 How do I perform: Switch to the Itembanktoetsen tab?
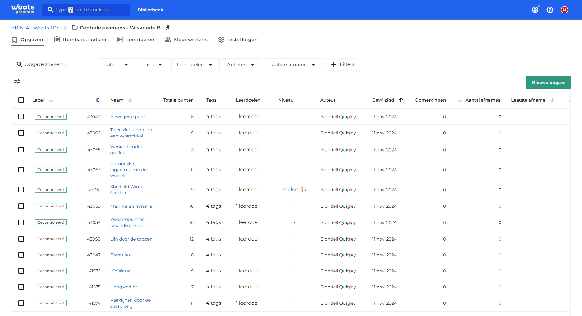point(80,40)
